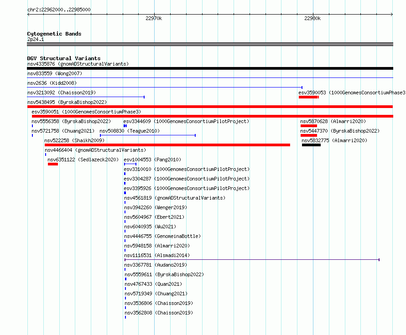Click the Cytogenetic Bands track title
The width and height of the screenshot is (406, 335).
54,34
